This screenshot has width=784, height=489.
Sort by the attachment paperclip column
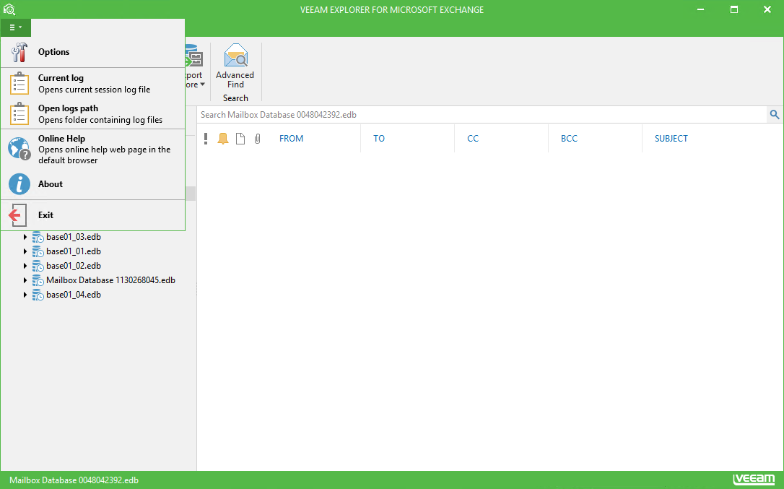tap(257, 139)
